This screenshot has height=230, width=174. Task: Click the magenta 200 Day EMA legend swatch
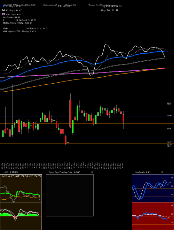(3, 14)
